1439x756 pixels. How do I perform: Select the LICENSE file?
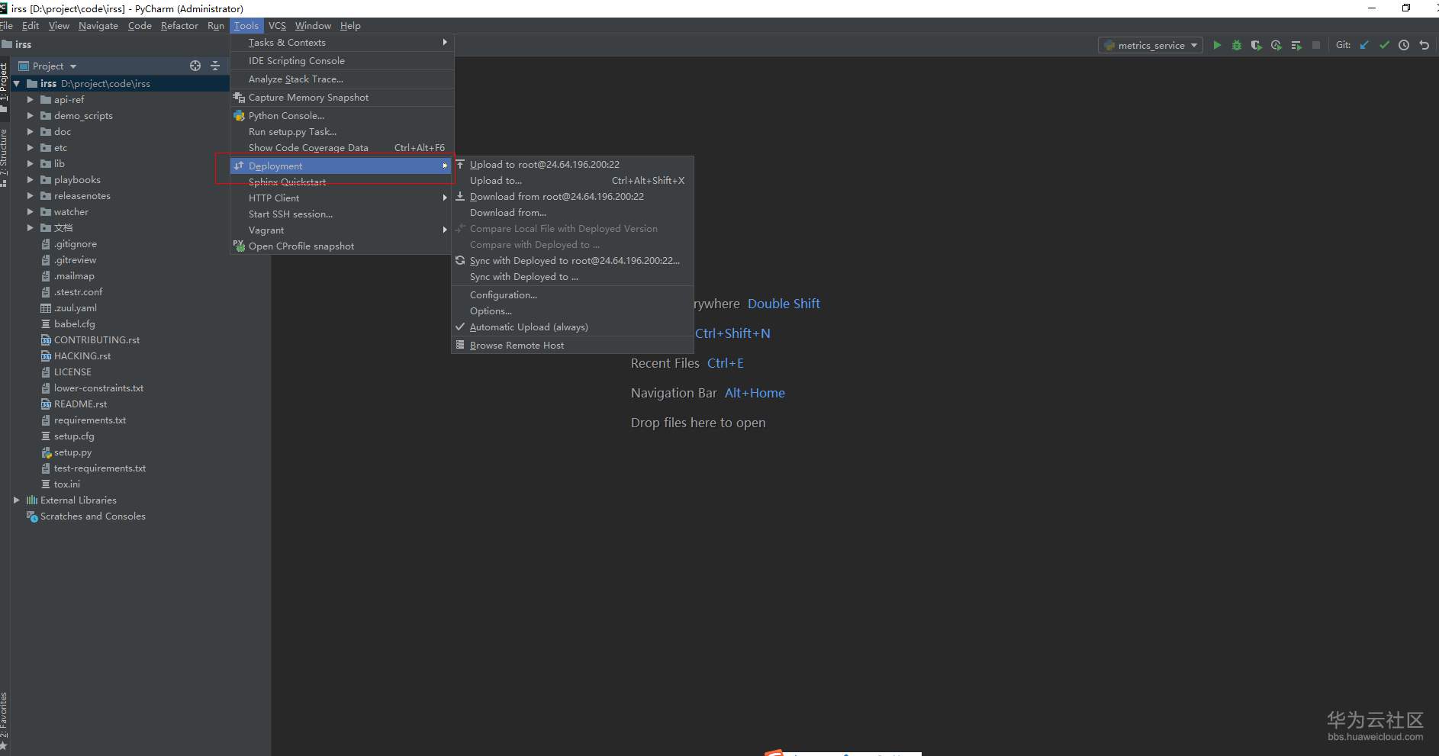click(72, 372)
